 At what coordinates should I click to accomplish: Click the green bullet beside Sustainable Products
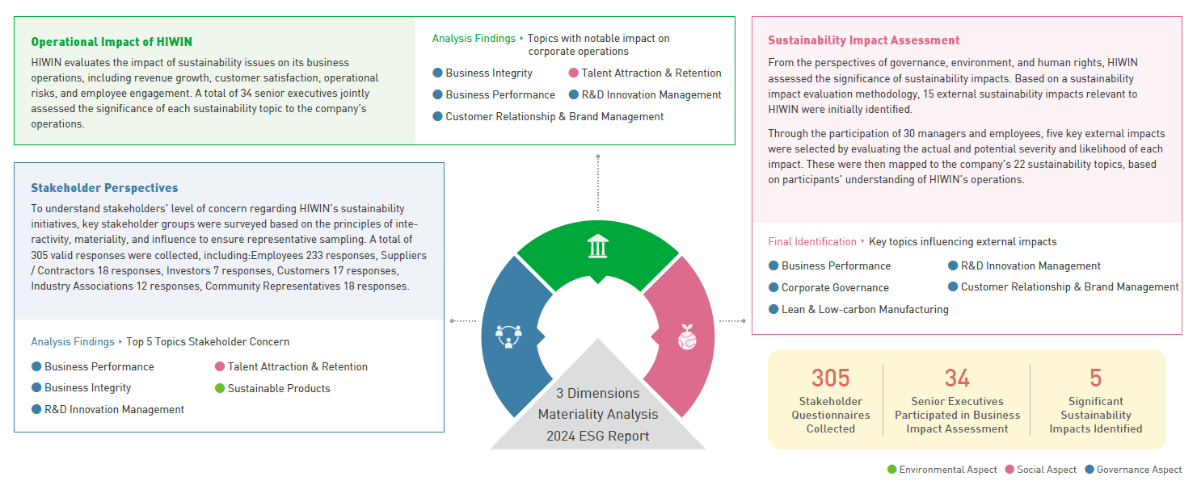[220, 388]
